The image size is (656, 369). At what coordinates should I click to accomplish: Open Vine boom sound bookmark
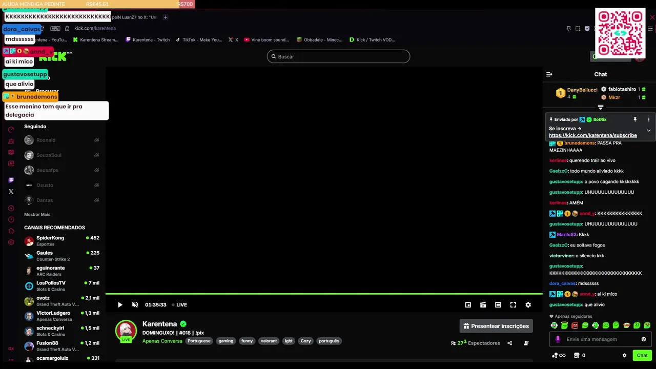point(266,39)
